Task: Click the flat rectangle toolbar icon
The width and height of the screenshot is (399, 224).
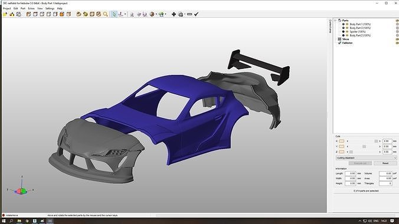Action: [x=189, y=14]
